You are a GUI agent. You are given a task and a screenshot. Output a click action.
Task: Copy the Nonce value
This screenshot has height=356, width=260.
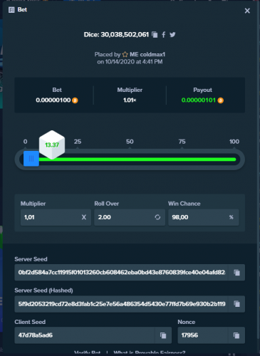(x=236, y=335)
